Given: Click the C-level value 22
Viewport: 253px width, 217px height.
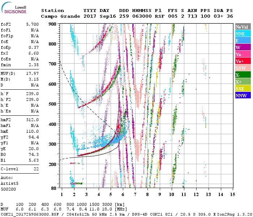Looking at the screenshot, I should click(36, 169).
